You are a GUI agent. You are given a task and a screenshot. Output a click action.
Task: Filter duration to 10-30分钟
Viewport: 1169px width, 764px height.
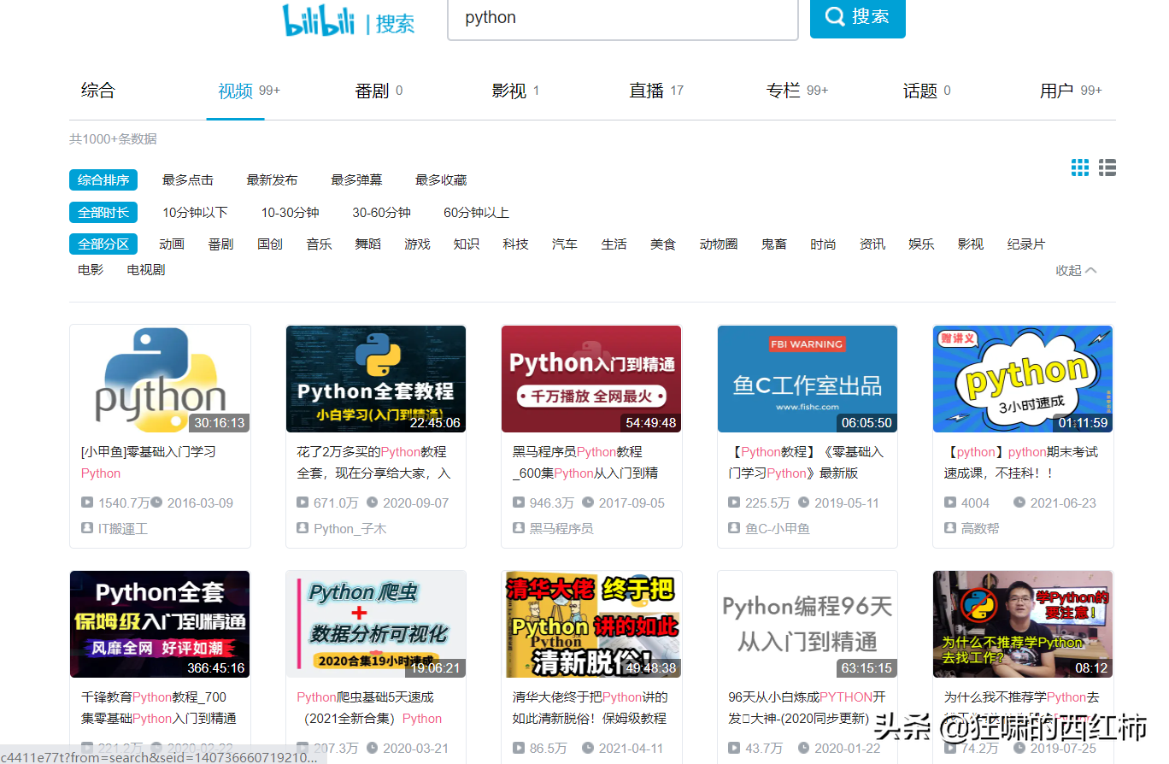tap(291, 213)
